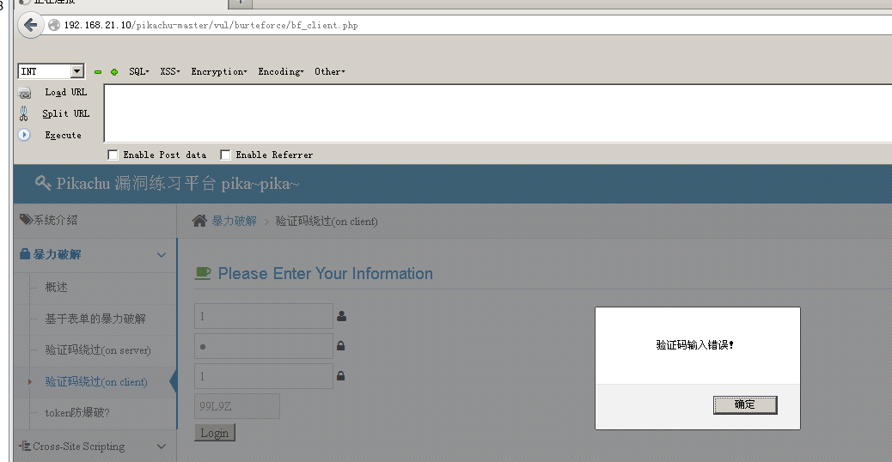Select 验证码绕过(on server) sidebar item

(98, 350)
